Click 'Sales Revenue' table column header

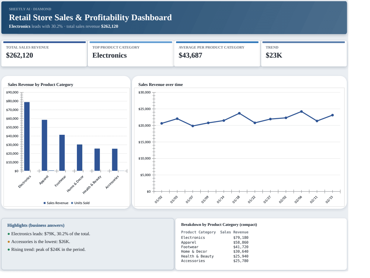tap(234, 232)
